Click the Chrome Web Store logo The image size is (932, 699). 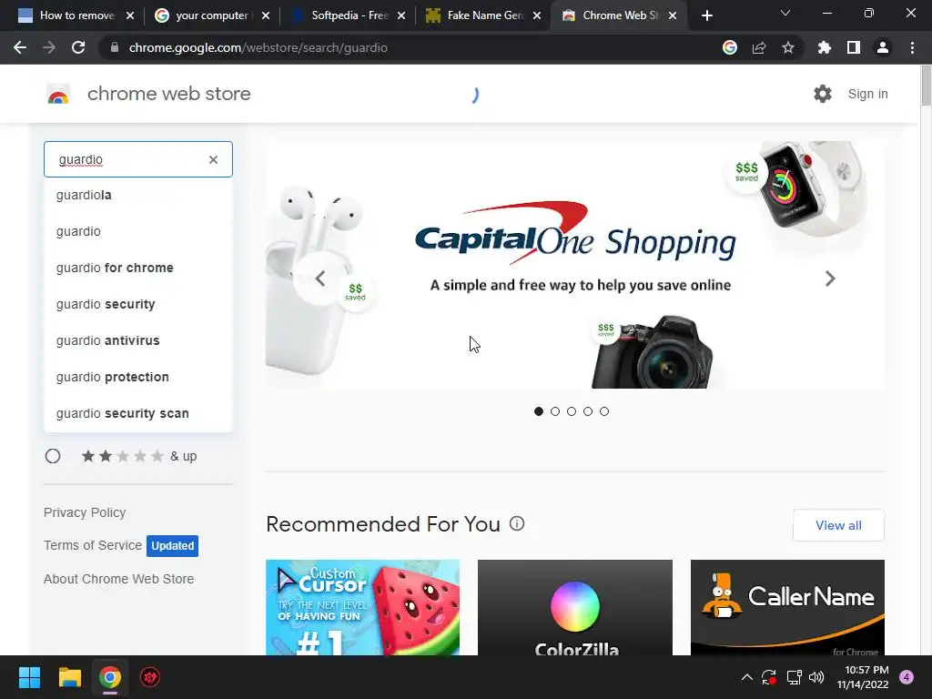(58, 94)
